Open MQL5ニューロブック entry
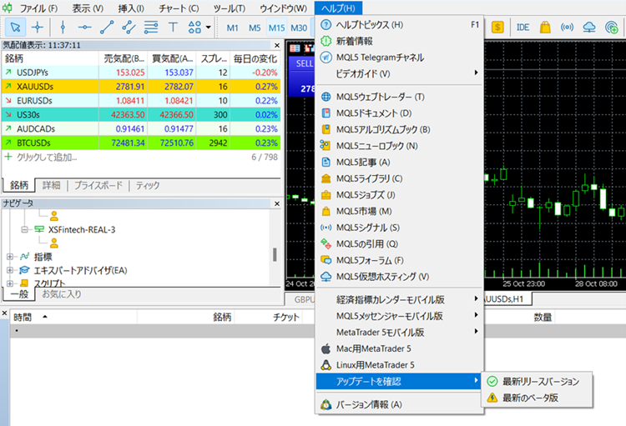The image size is (626, 426). pyautogui.click(x=400, y=146)
